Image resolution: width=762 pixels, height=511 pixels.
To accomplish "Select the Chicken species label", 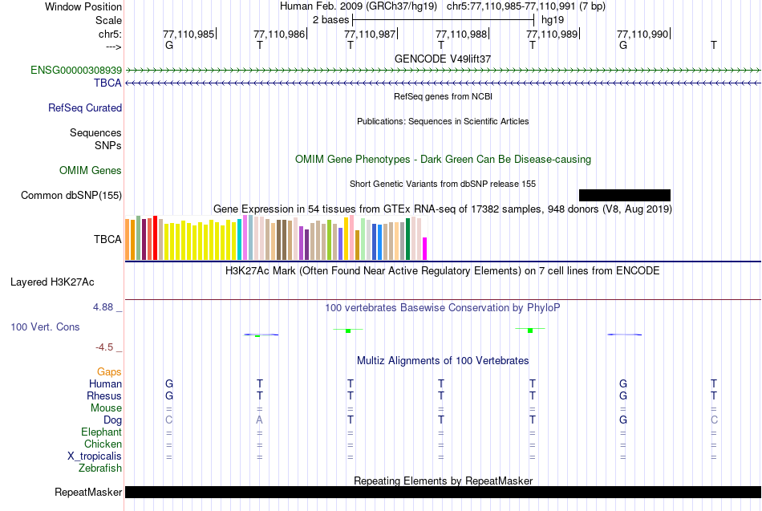I will [x=103, y=444].
